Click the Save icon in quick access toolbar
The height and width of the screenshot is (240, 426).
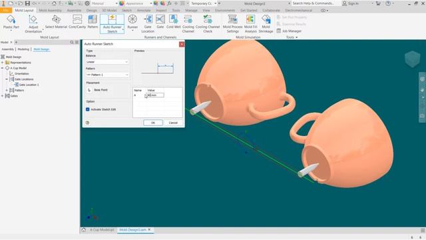tap(27, 3)
